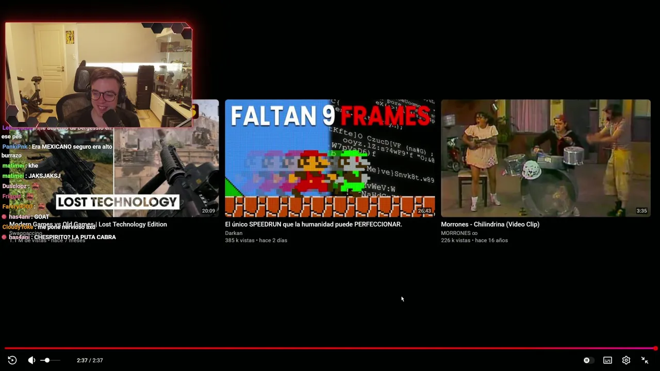The width and height of the screenshot is (660, 371).
Task: Toggle the autoplay switch
Action: [588, 360]
